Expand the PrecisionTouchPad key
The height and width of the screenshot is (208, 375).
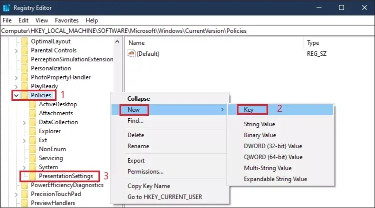coord(16,195)
